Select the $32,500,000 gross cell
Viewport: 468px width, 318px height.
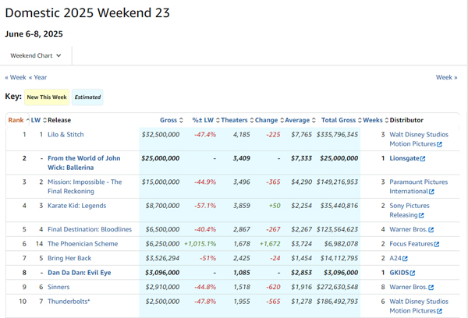coord(161,135)
